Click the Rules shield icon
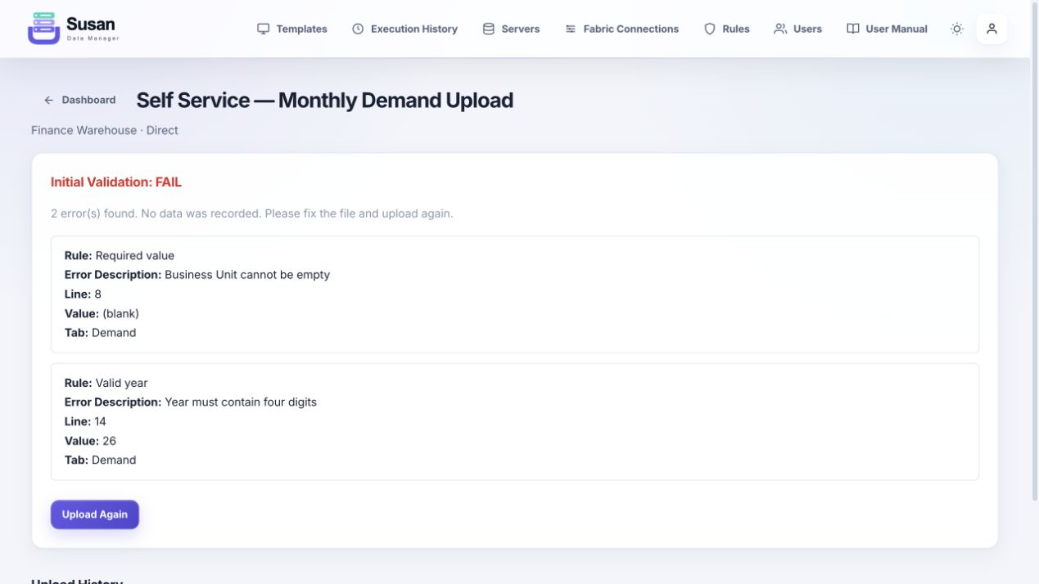The width and height of the screenshot is (1039, 584). click(710, 29)
